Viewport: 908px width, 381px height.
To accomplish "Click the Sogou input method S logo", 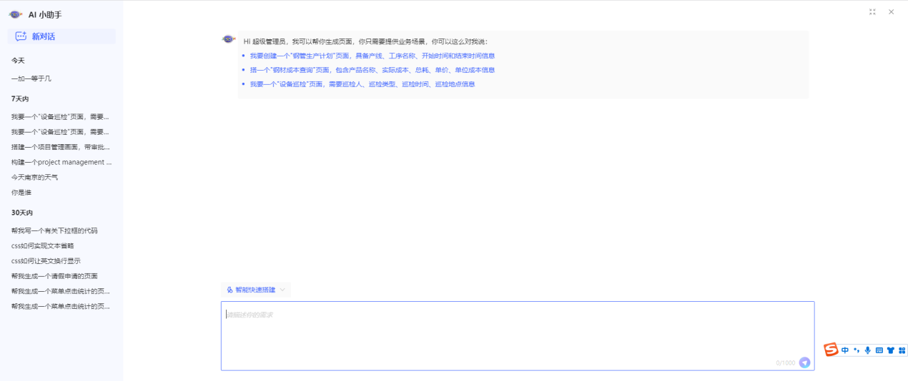I will [831, 350].
